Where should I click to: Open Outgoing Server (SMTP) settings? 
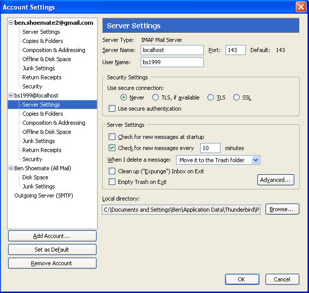click(43, 196)
